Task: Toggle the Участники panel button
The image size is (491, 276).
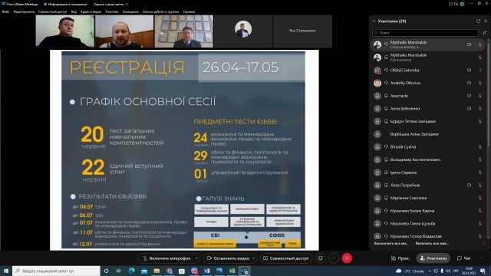Action: (x=433, y=258)
